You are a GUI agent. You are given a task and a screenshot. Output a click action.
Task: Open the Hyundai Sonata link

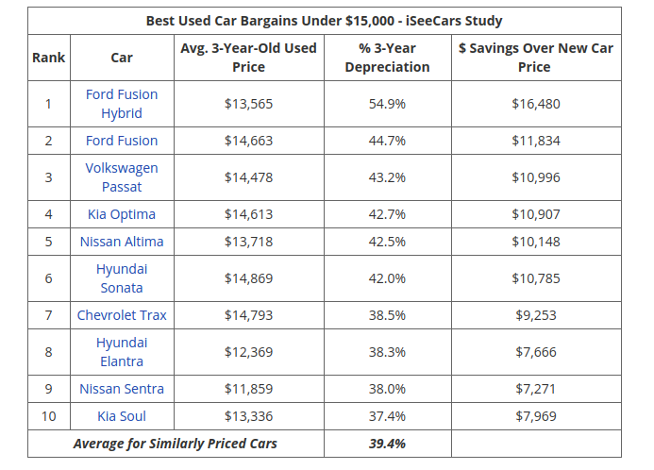pyautogui.click(x=122, y=278)
